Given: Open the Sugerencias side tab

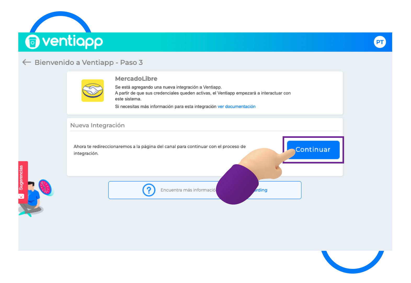Looking at the screenshot, I should [x=23, y=182].
